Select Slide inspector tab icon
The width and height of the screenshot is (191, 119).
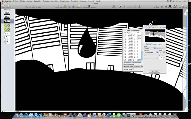[147, 27]
